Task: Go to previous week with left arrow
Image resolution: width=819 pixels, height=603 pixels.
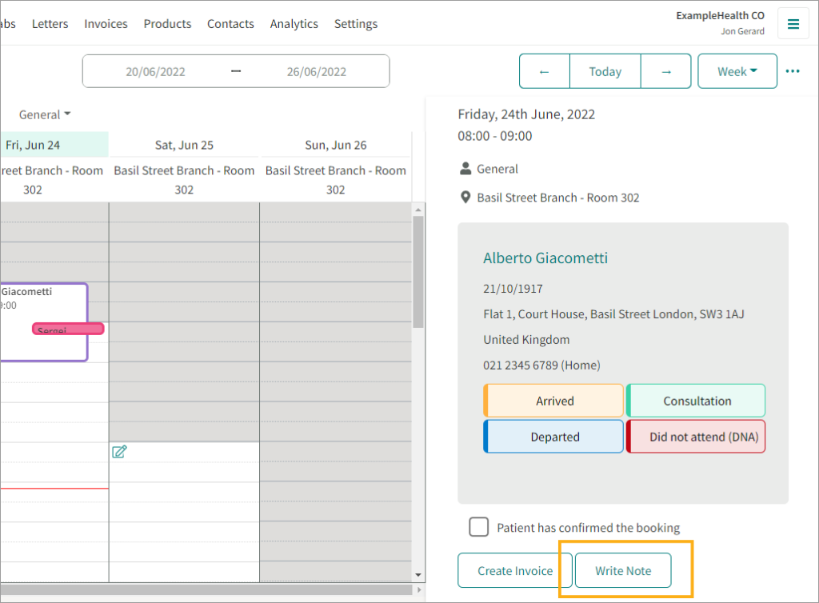Action: coord(544,71)
